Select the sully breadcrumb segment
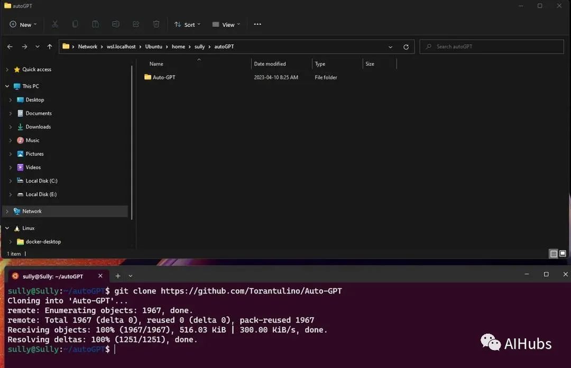 (199, 47)
